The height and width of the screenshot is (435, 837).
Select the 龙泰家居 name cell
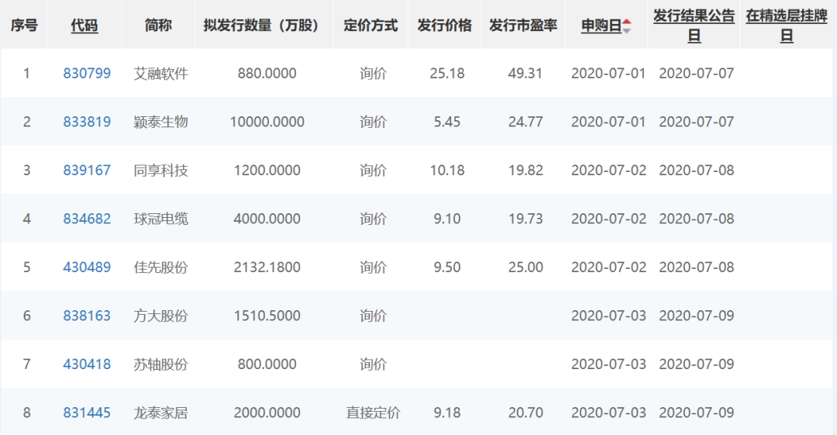160,413
